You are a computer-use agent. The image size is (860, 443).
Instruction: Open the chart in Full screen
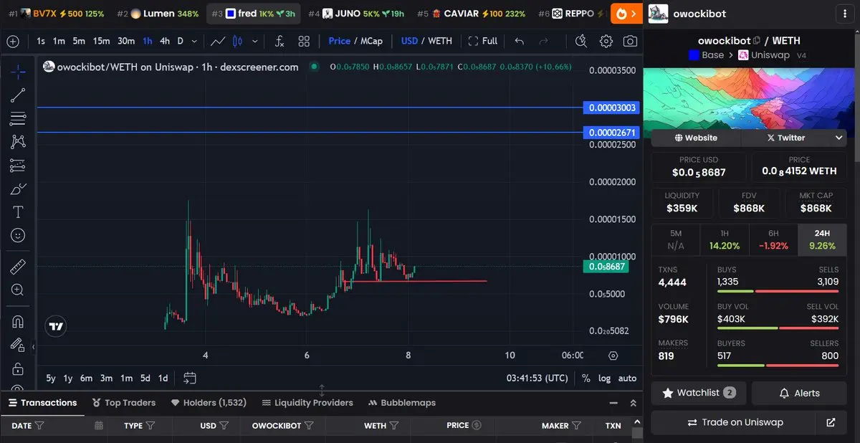coord(482,41)
